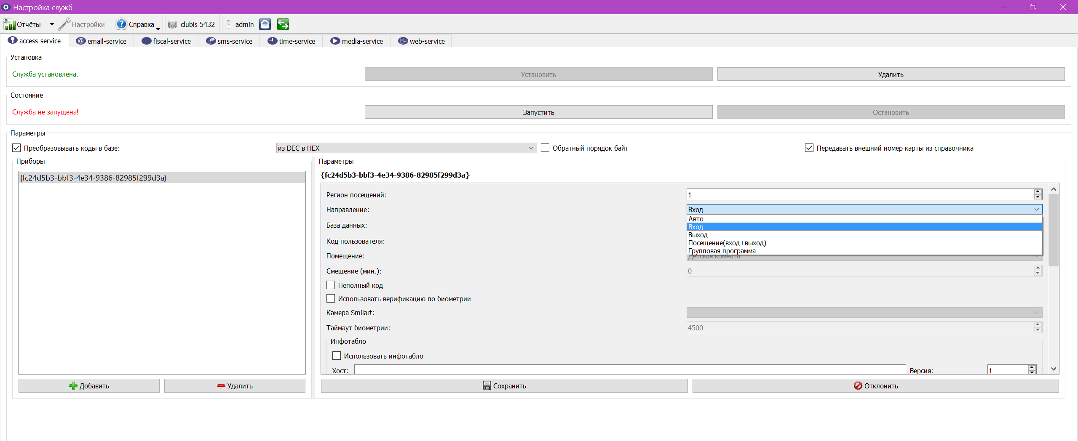The height and width of the screenshot is (441, 1078).
Task: Click the Сохранить button
Action: tap(504, 385)
